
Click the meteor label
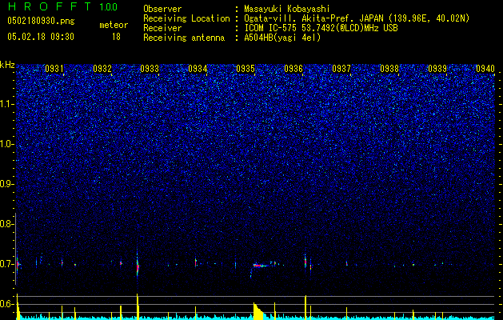(114, 25)
